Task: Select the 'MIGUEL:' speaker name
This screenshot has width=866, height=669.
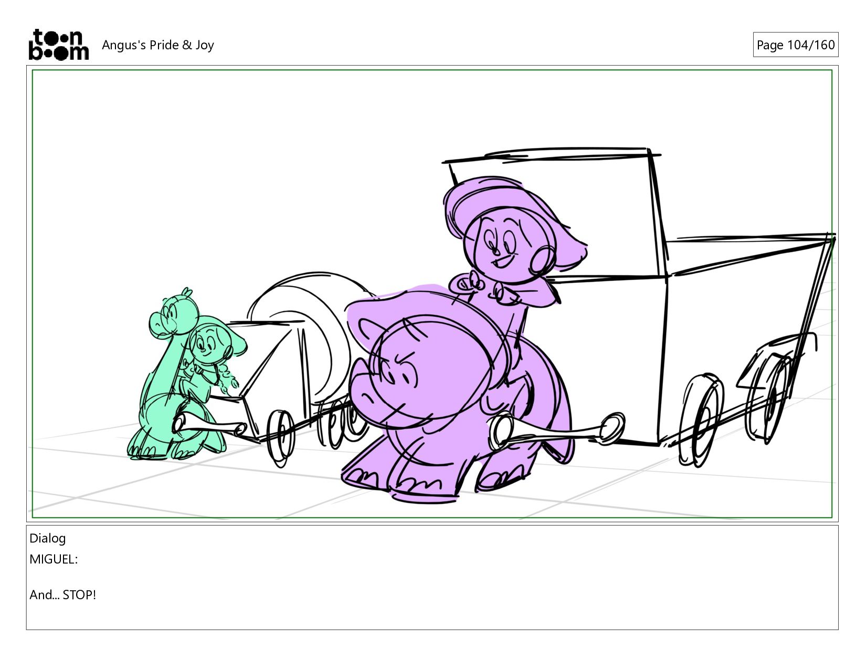Action: (x=54, y=559)
